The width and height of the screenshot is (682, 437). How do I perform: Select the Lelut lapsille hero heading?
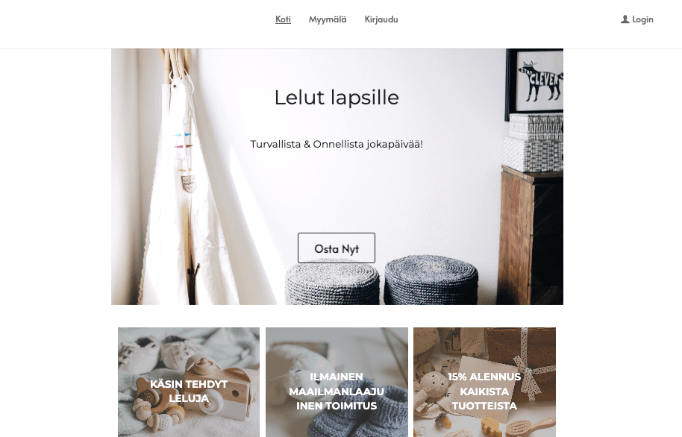(x=337, y=98)
